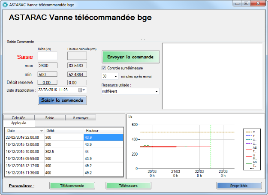268x195 pixels.
Task: Click the Débit column header
Action: click(x=64, y=131)
